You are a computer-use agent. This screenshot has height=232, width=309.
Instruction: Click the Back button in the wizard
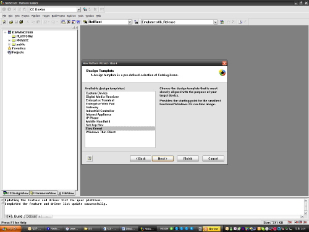click(x=140, y=158)
